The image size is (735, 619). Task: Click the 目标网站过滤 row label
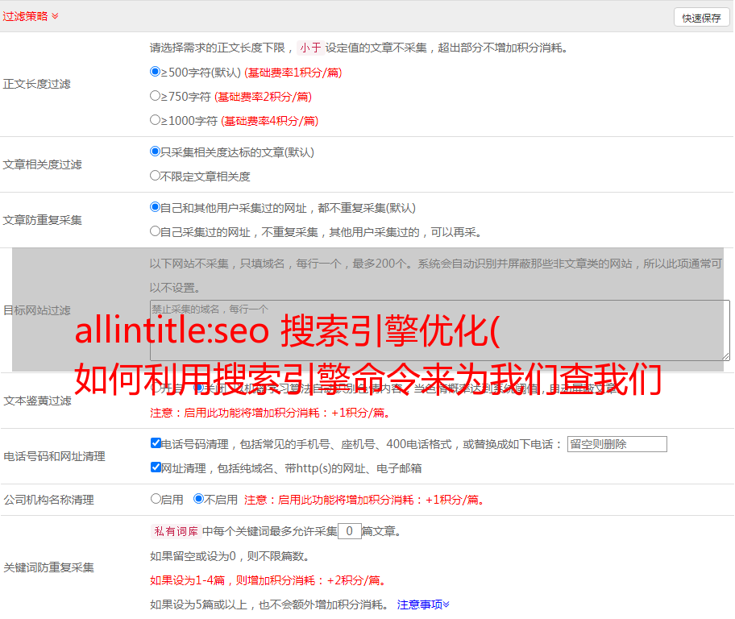click(37, 310)
